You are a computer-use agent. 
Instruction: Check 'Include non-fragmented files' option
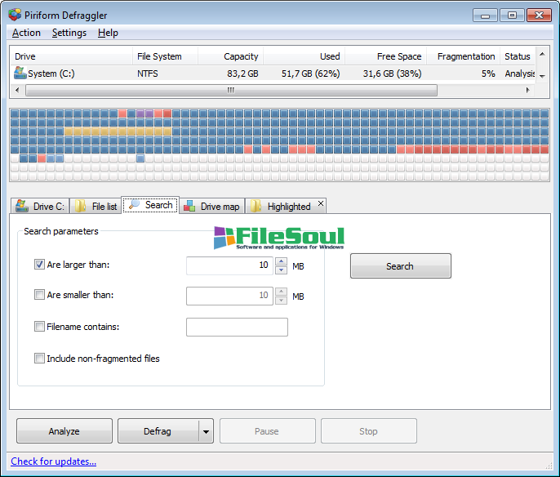(x=39, y=358)
